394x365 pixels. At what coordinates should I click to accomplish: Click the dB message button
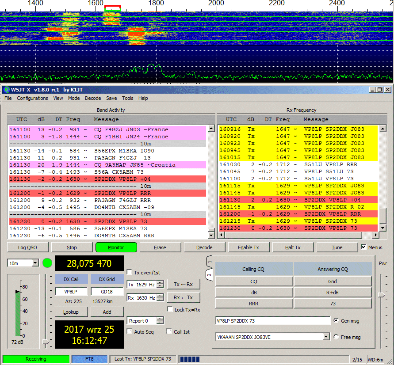pos(254,293)
